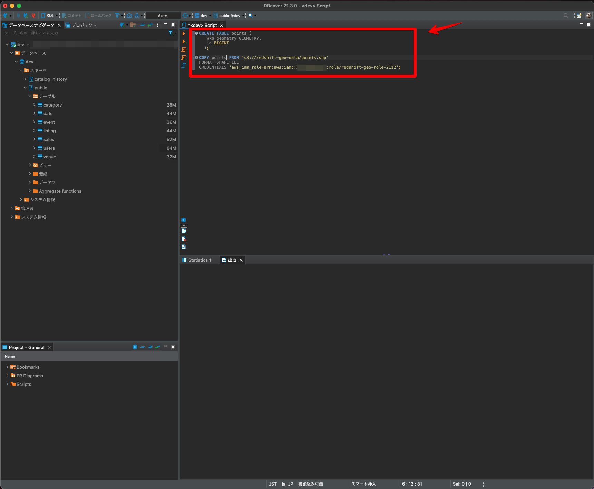Open a new database connection icon

5,16
